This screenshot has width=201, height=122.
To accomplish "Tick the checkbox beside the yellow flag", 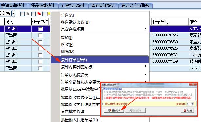I will click(44, 14).
